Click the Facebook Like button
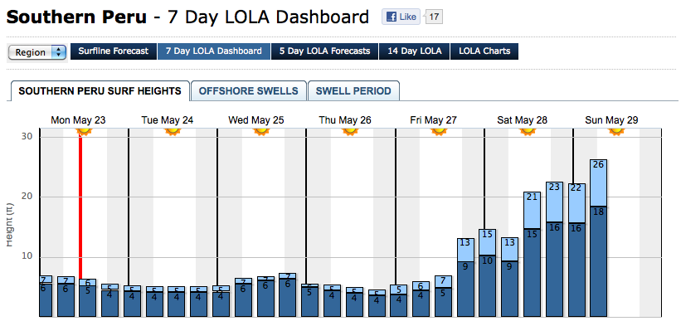This screenshot has width=681, height=326. pyautogui.click(x=401, y=17)
